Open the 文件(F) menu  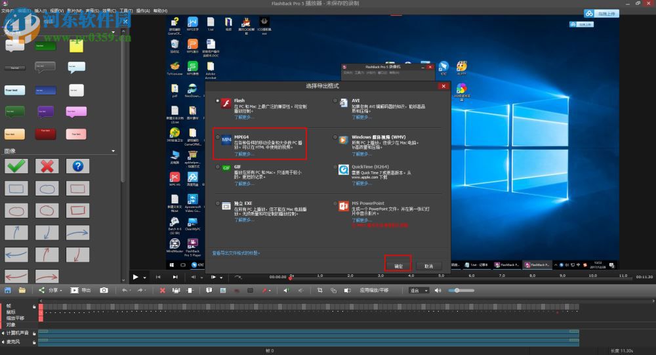pos(7,10)
